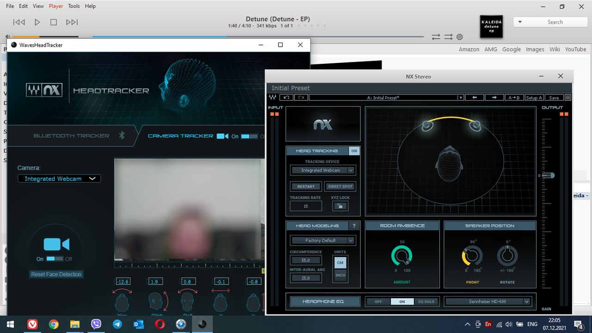Click the Redo arrow in NX toolbar
The image size is (592, 333).
click(x=301, y=98)
